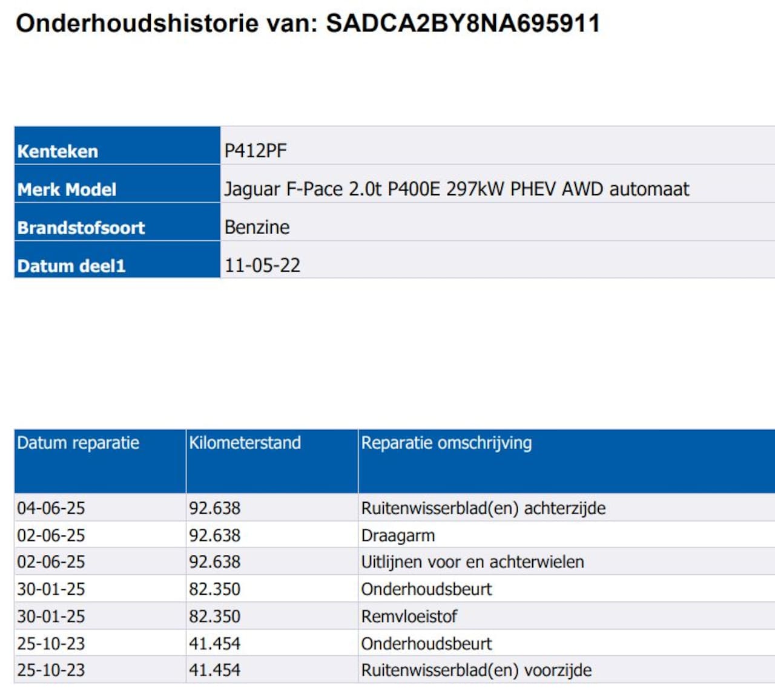Image resolution: width=775 pixels, height=697 pixels.
Task: Select the date value 11-05-22
Action: click(262, 265)
